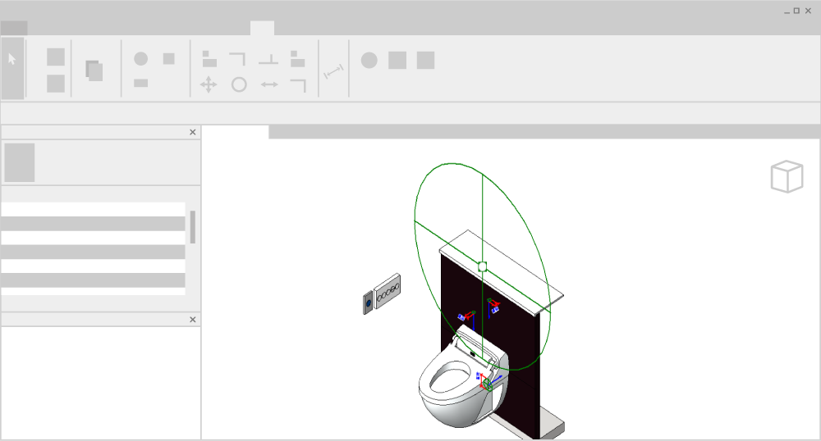
Task: Click the type preview thumbnail in properties
Action: 20,162
